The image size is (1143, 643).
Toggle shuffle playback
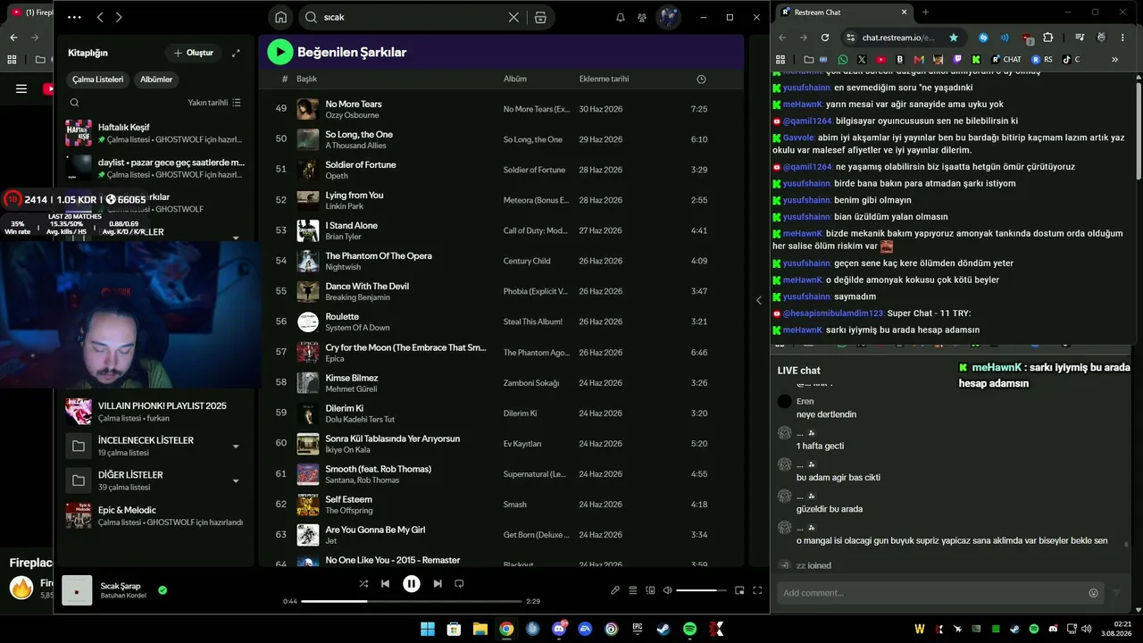pos(363,583)
